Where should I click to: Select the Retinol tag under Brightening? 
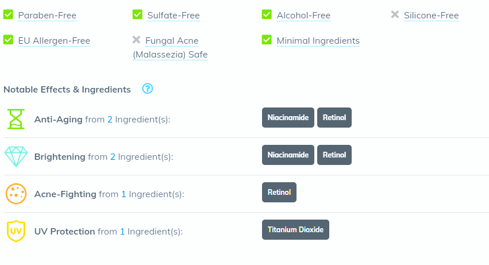334,155
